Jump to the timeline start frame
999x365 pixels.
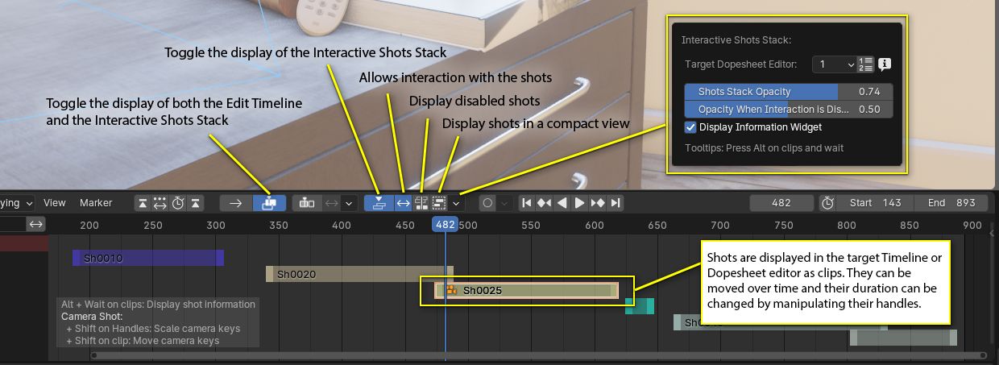(x=527, y=203)
